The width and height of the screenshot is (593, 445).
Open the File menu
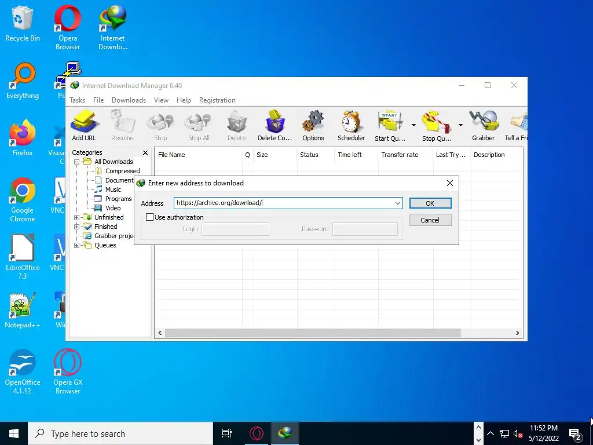click(x=98, y=100)
